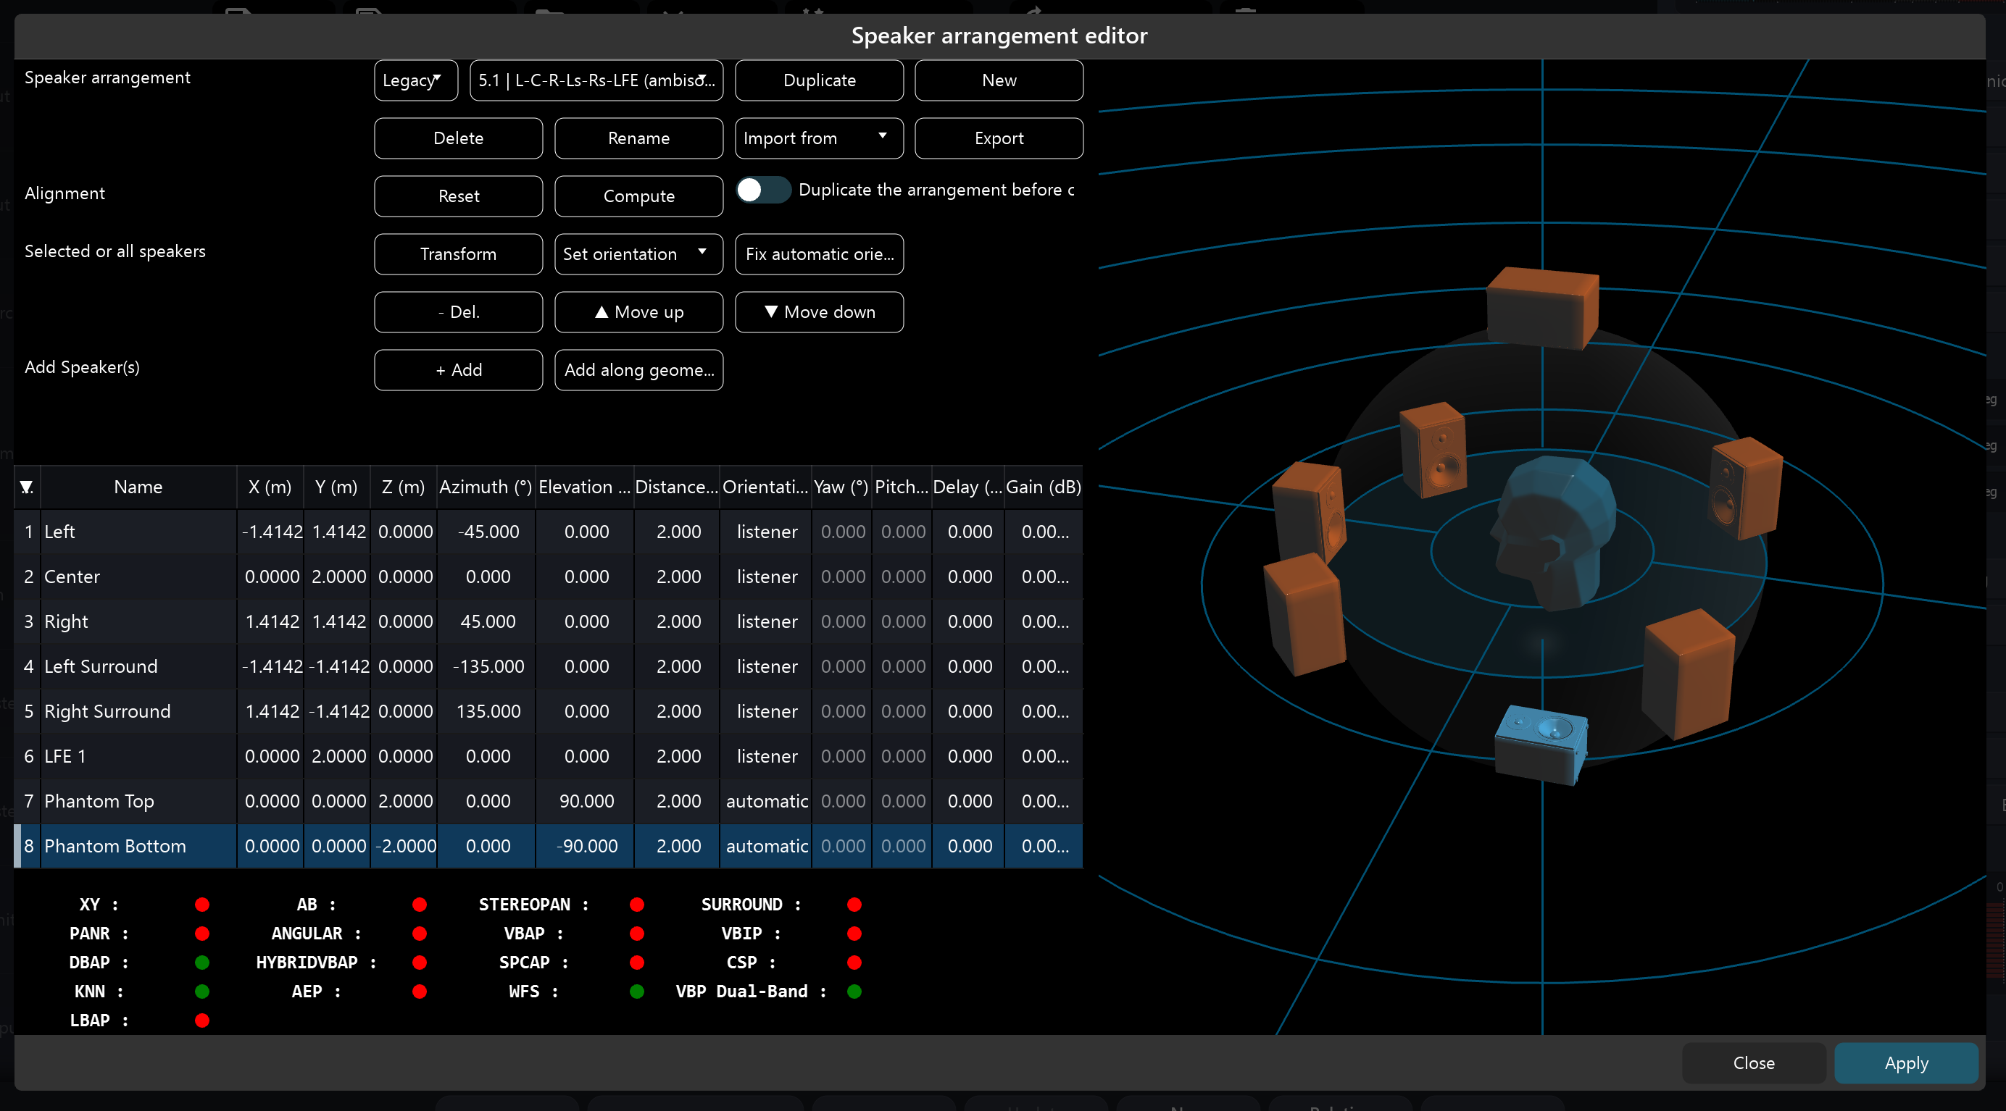The image size is (2006, 1111).
Task: Click the Center speaker Y value cell
Action: tap(338, 577)
